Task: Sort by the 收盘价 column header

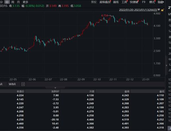Action: [x=20, y=91]
